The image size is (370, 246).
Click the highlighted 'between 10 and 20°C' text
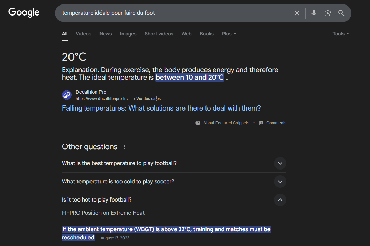(x=190, y=77)
